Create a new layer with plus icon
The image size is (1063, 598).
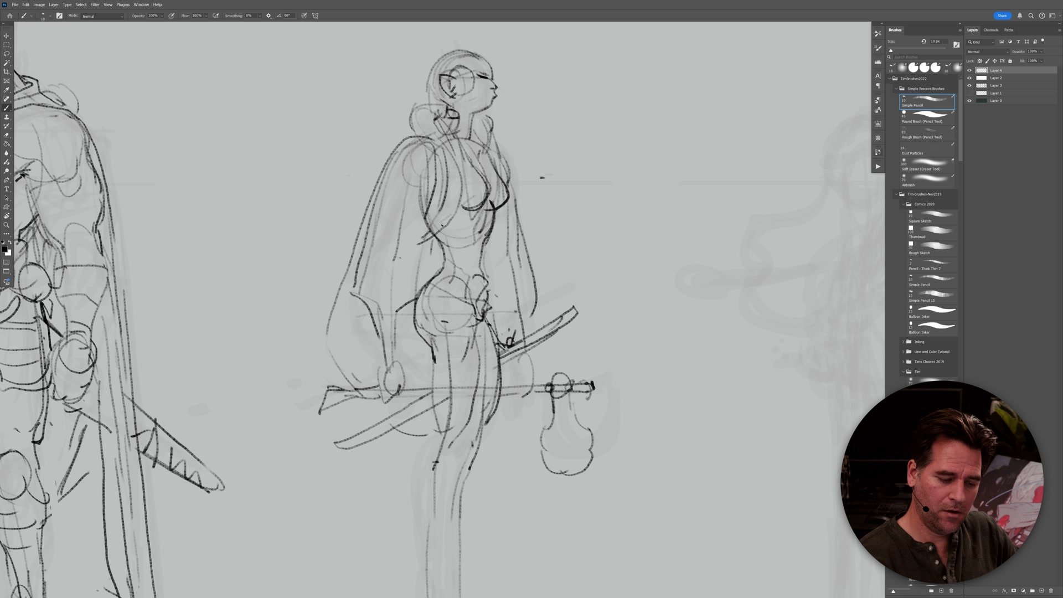pyautogui.click(x=1041, y=591)
